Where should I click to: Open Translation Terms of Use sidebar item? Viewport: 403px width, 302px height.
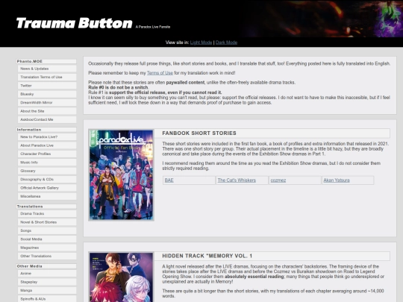click(x=47, y=77)
